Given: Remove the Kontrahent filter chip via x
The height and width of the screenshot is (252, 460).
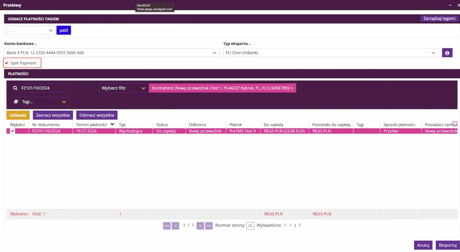Looking at the screenshot, I should pos(292,88).
